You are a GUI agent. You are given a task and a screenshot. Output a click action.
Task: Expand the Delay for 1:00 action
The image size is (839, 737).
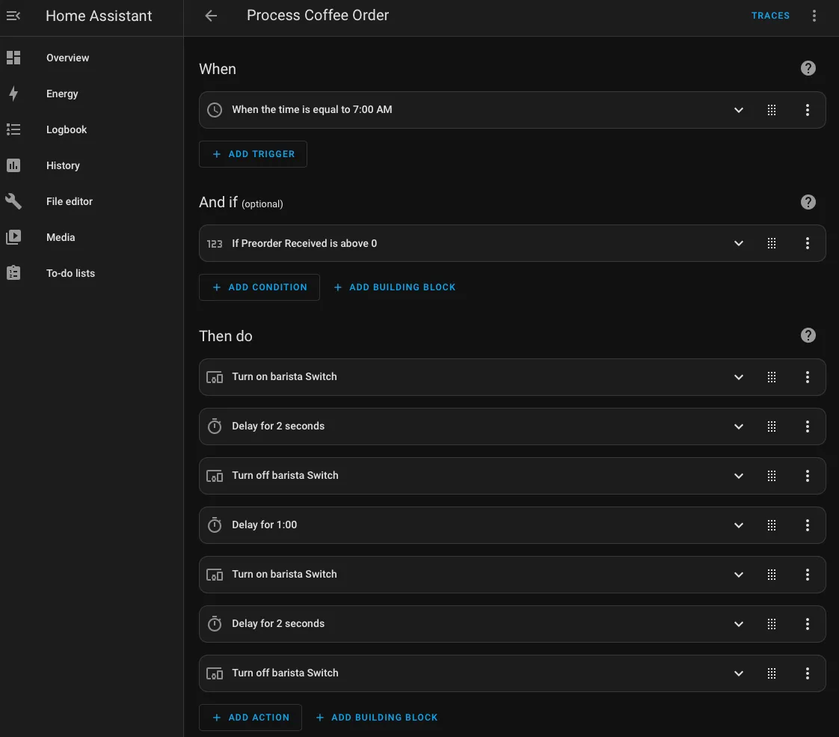tap(739, 525)
